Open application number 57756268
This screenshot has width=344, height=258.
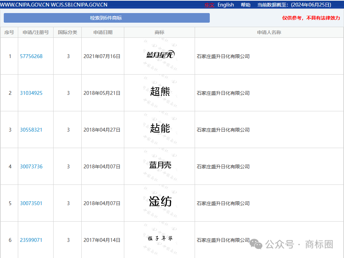pyautogui.click(x=31, y=56)
